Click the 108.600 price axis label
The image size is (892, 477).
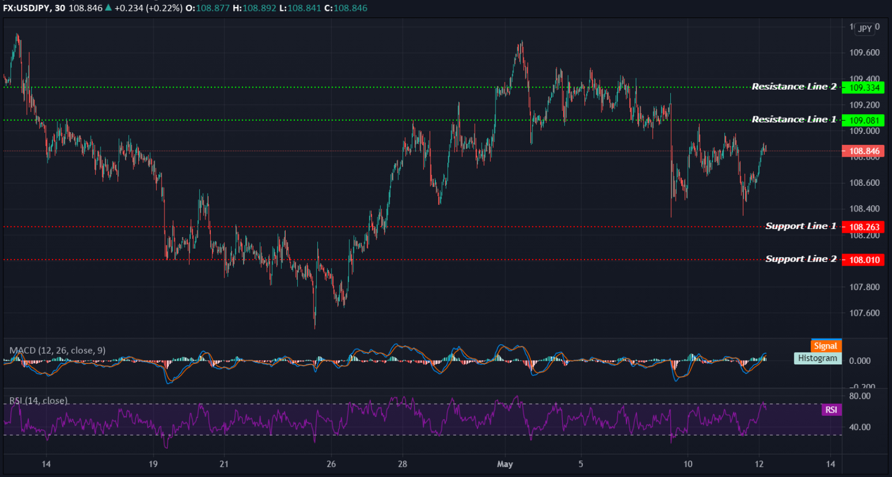pos(865,182)
